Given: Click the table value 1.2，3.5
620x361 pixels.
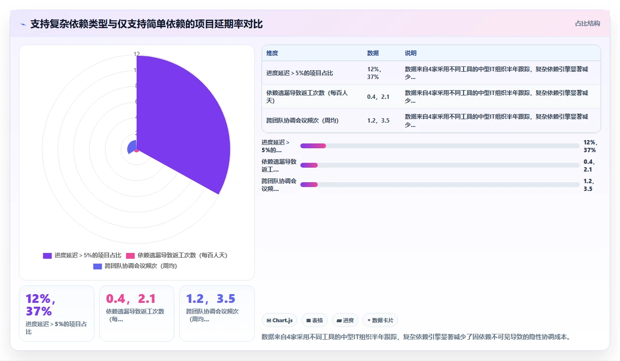Looking at the screenshot, I should 378,120.
